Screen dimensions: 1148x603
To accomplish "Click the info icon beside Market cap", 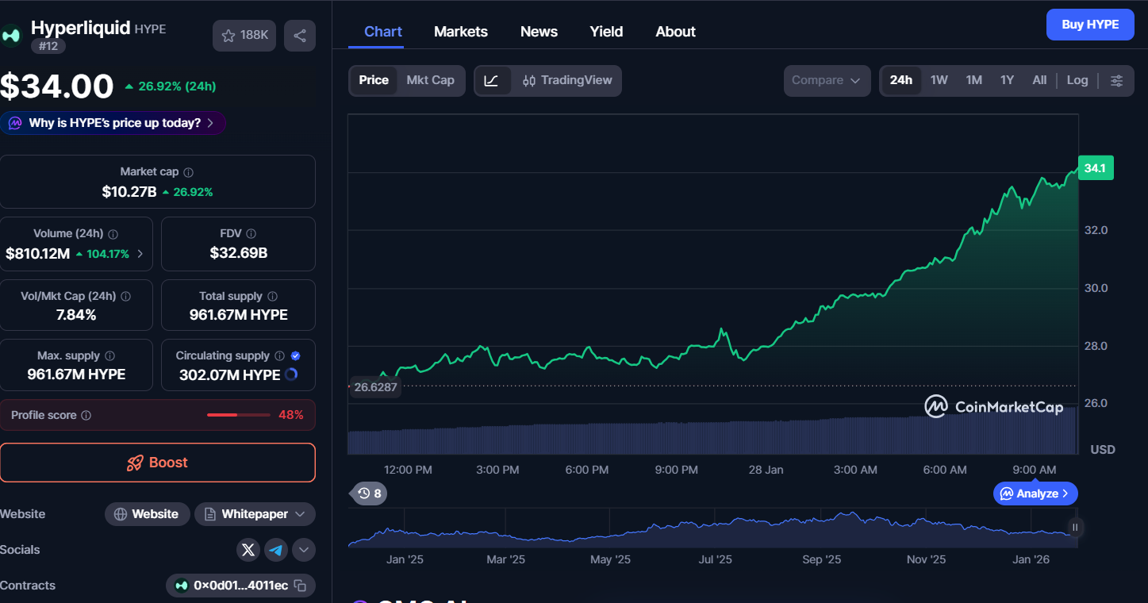I will [x=188, y=172].
